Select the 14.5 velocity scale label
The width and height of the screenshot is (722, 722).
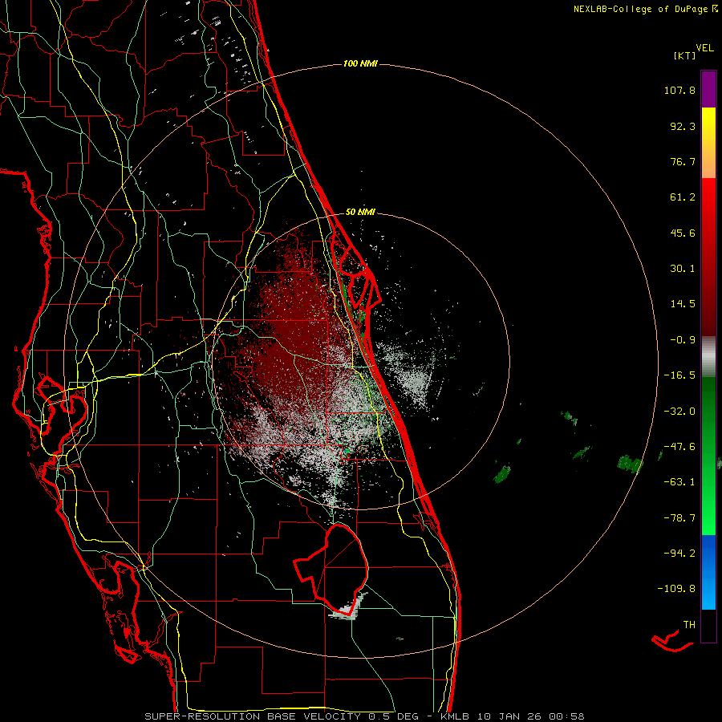(683, 304)
